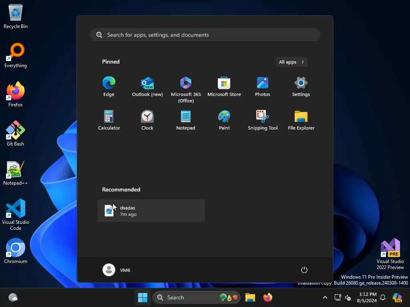Open recommended file dsadas
The height and width of the screenshot is (307, 410).
click(151, 211)
